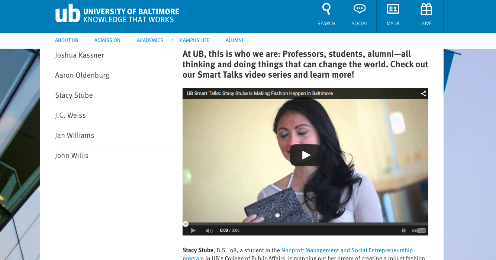The width and height of the screenshot is (496, 260).
Task: Expand the Academics menu
Action: click(x=150, y=40)
